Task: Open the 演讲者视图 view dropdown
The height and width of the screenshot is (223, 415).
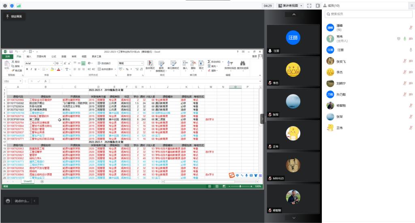Action: [x=290, y=6]
